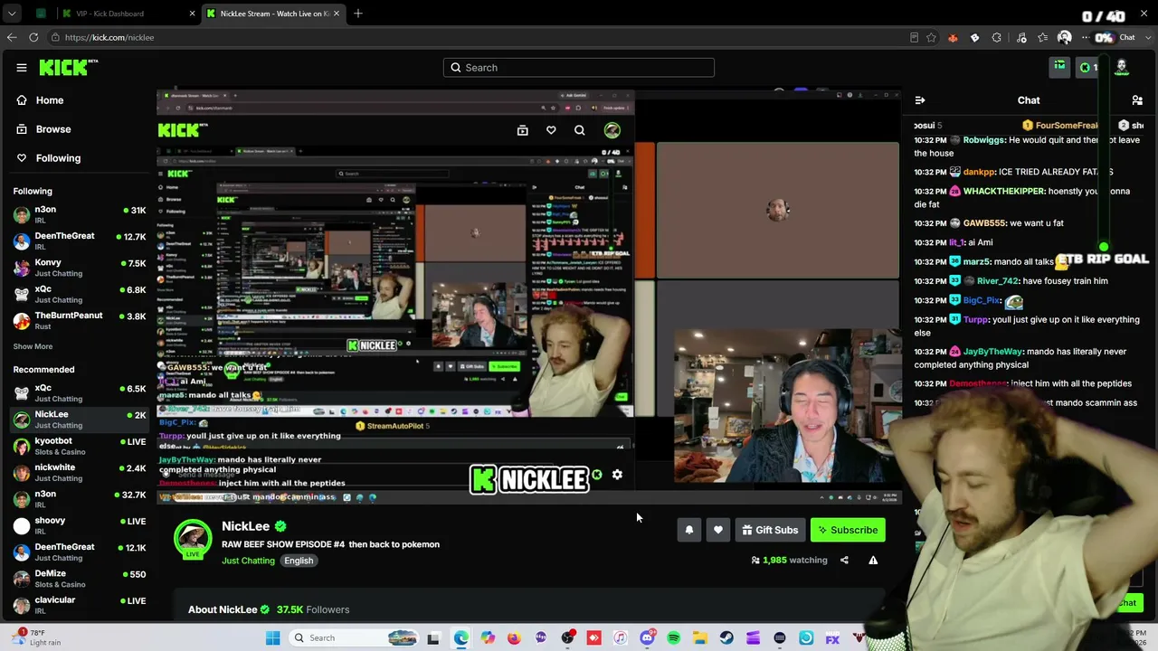The height and width of the screenshot is (651, 1158).
Task: Open Konvy's Just Chatting stream
Action: point(80,268)
